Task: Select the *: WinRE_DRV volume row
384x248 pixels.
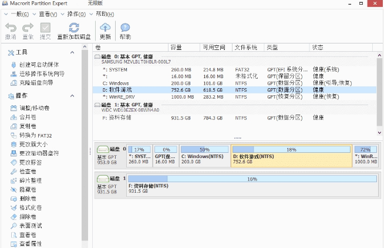Action: tap(235, 97)
